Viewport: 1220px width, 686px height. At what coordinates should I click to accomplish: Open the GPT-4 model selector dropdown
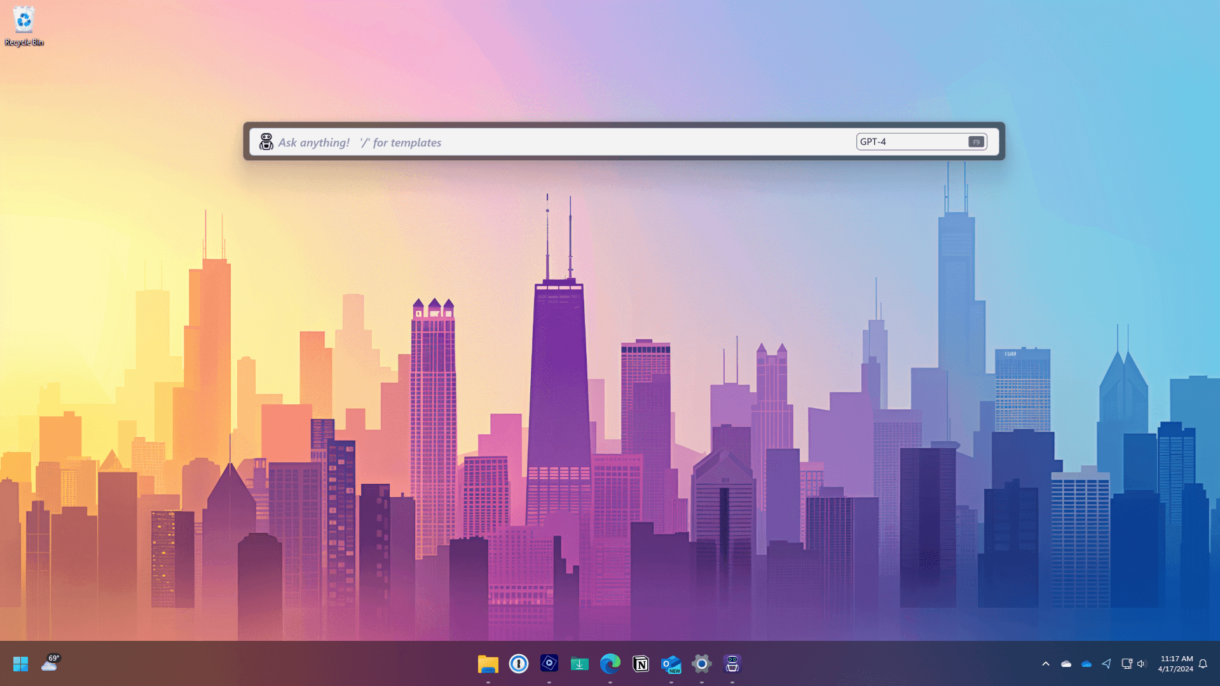point(911,142)
